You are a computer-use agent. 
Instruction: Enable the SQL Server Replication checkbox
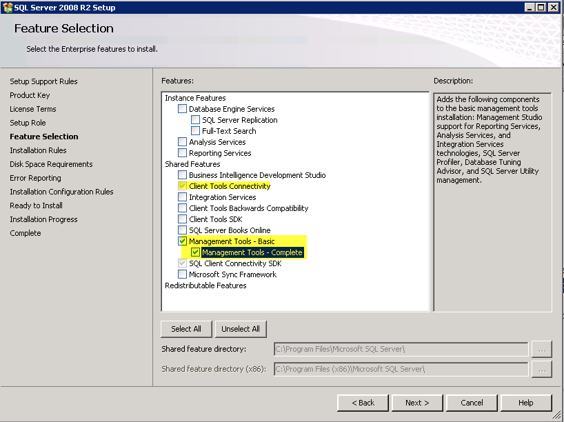[195, 120]
